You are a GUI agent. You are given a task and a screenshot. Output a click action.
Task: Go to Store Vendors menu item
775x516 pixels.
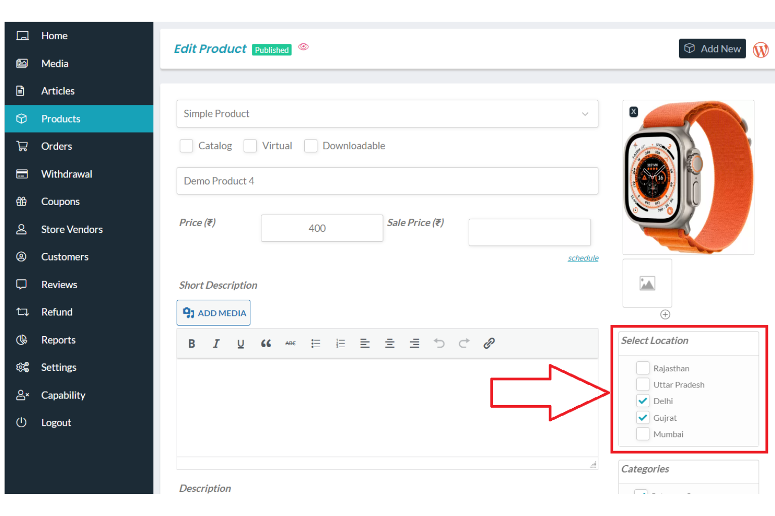tap(72, 229)
